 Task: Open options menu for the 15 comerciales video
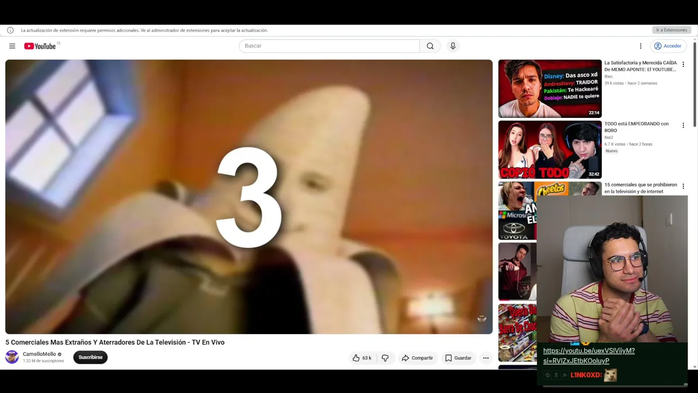[x=683, y=187]
